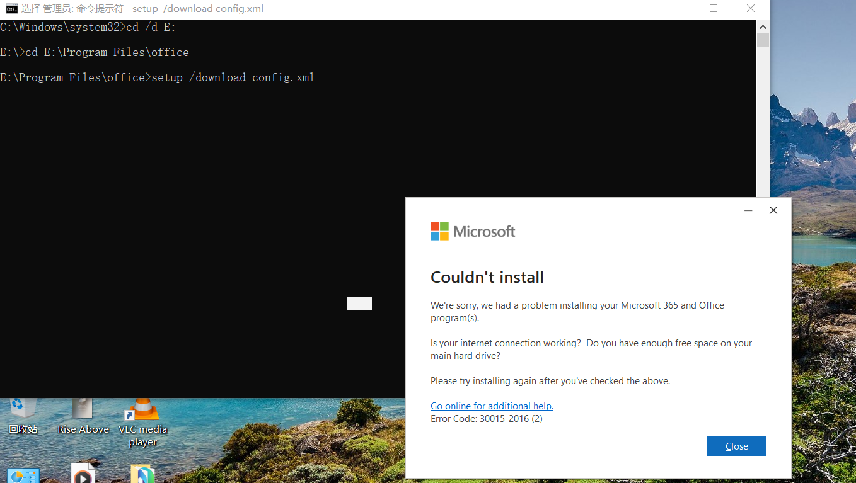The image size is (856, 483).
Task: Click the command prompt icon in the title bar
Action: coord(11,8)
